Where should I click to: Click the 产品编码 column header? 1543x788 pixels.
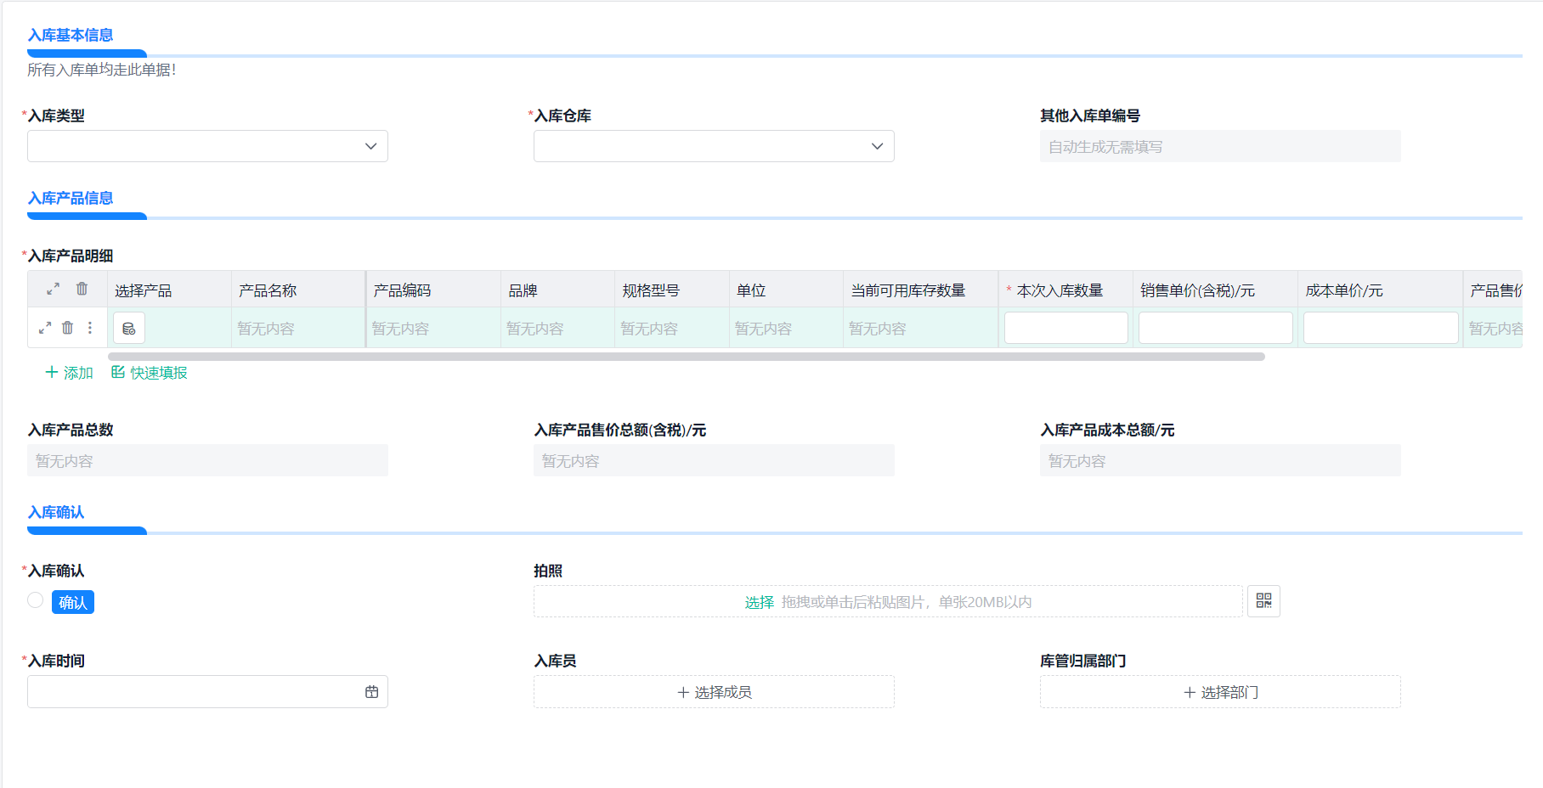[x=433, y=290]
